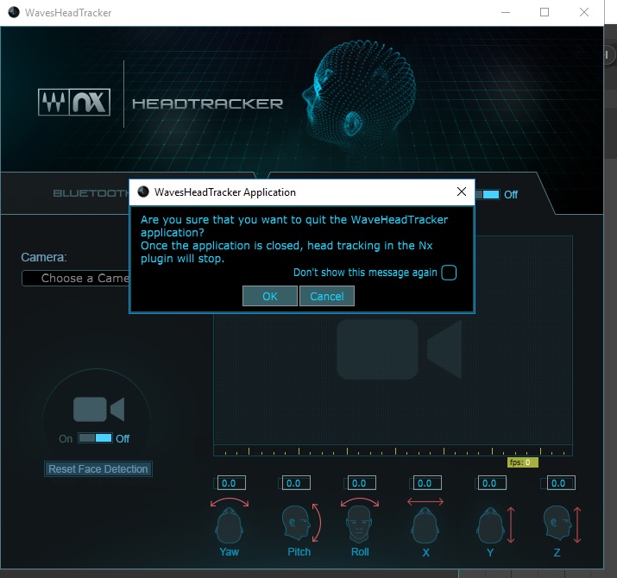
Task: Select the X value field
Action: [427, 483]
